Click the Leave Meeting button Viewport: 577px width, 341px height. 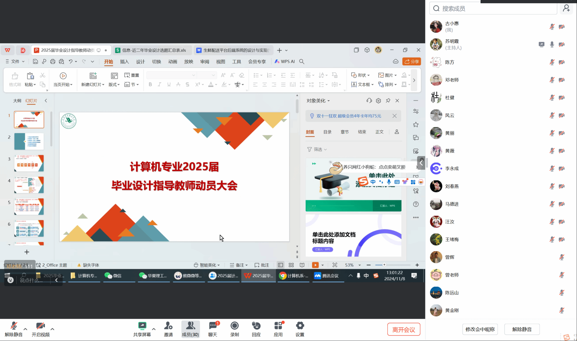403,329
